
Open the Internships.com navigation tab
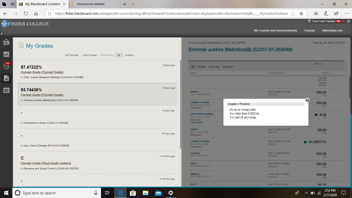pyautogui.click(x=332, y=30)
